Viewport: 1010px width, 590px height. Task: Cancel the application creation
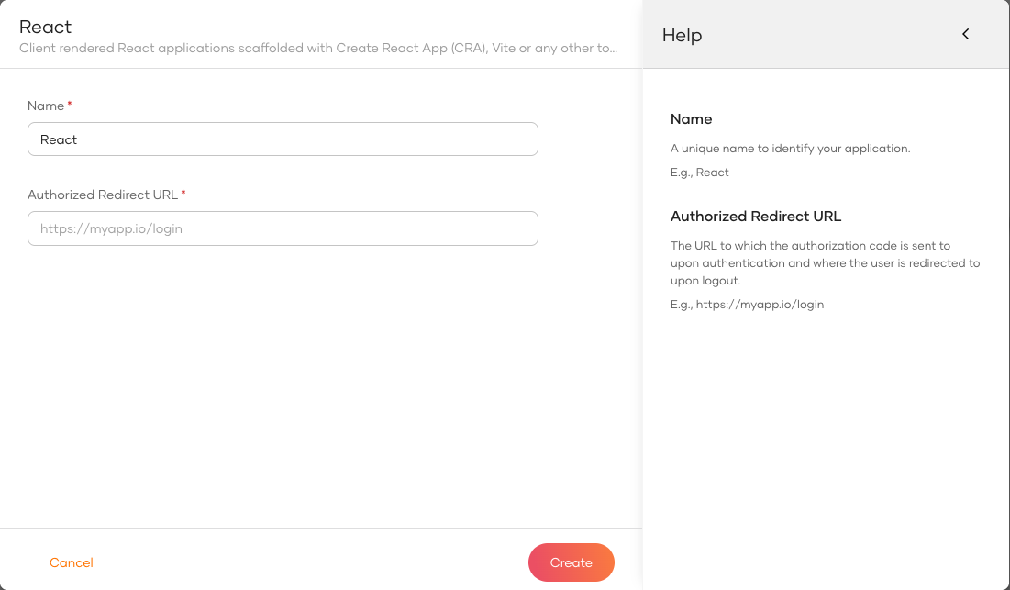point(72,562)
